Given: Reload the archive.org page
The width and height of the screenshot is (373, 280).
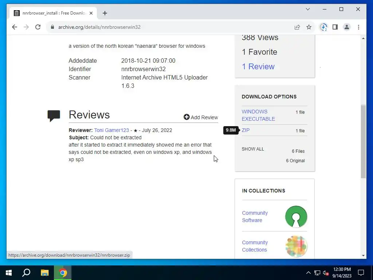Looking at the screenshot, I should click(x=38, y=27).
